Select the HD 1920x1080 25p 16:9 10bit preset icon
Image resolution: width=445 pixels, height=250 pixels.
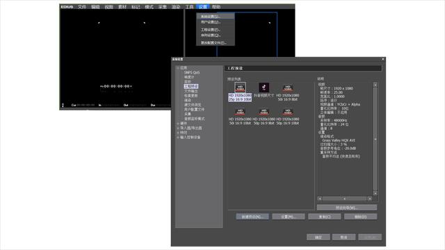coord(240,87)
